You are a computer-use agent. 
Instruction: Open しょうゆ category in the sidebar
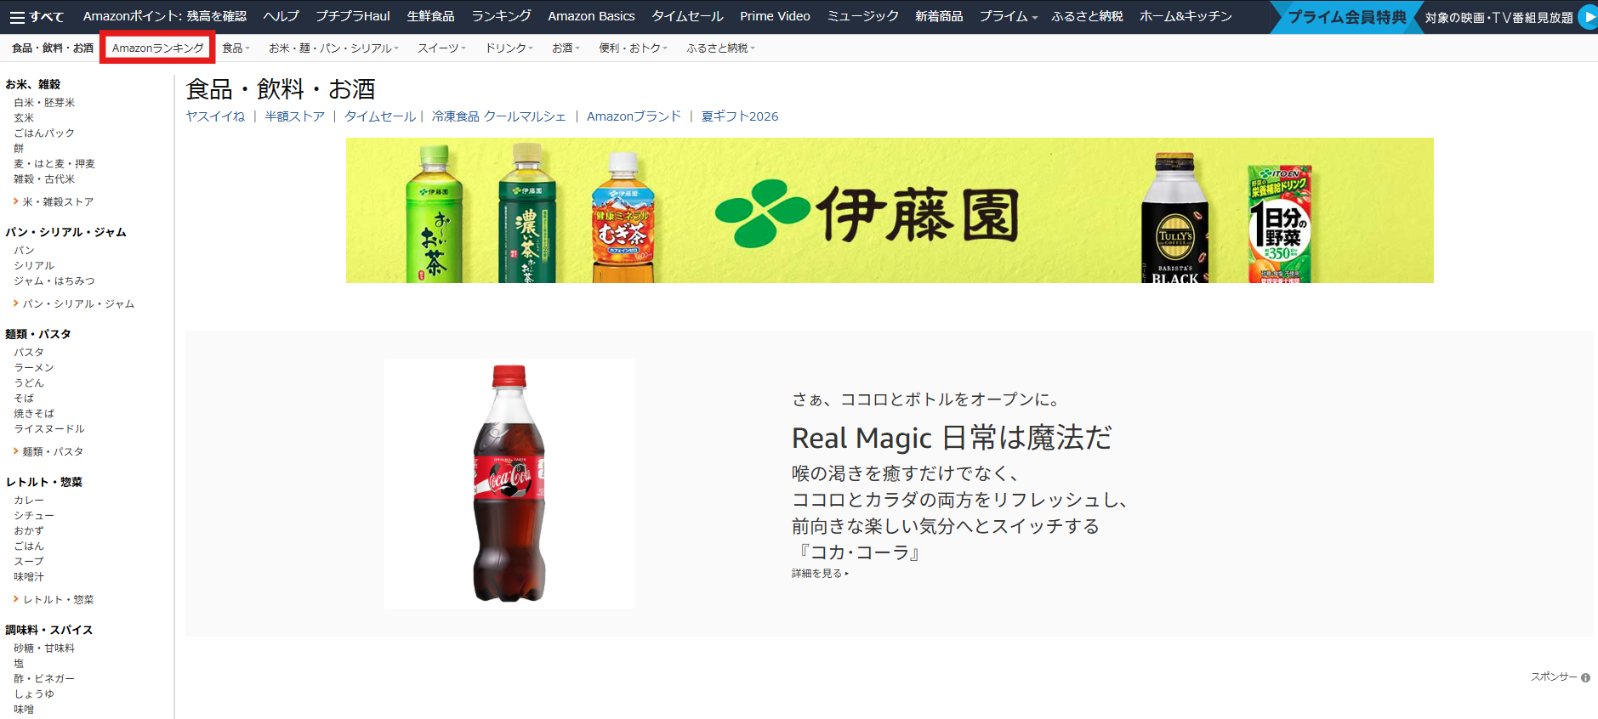click(x=34, y=694)
